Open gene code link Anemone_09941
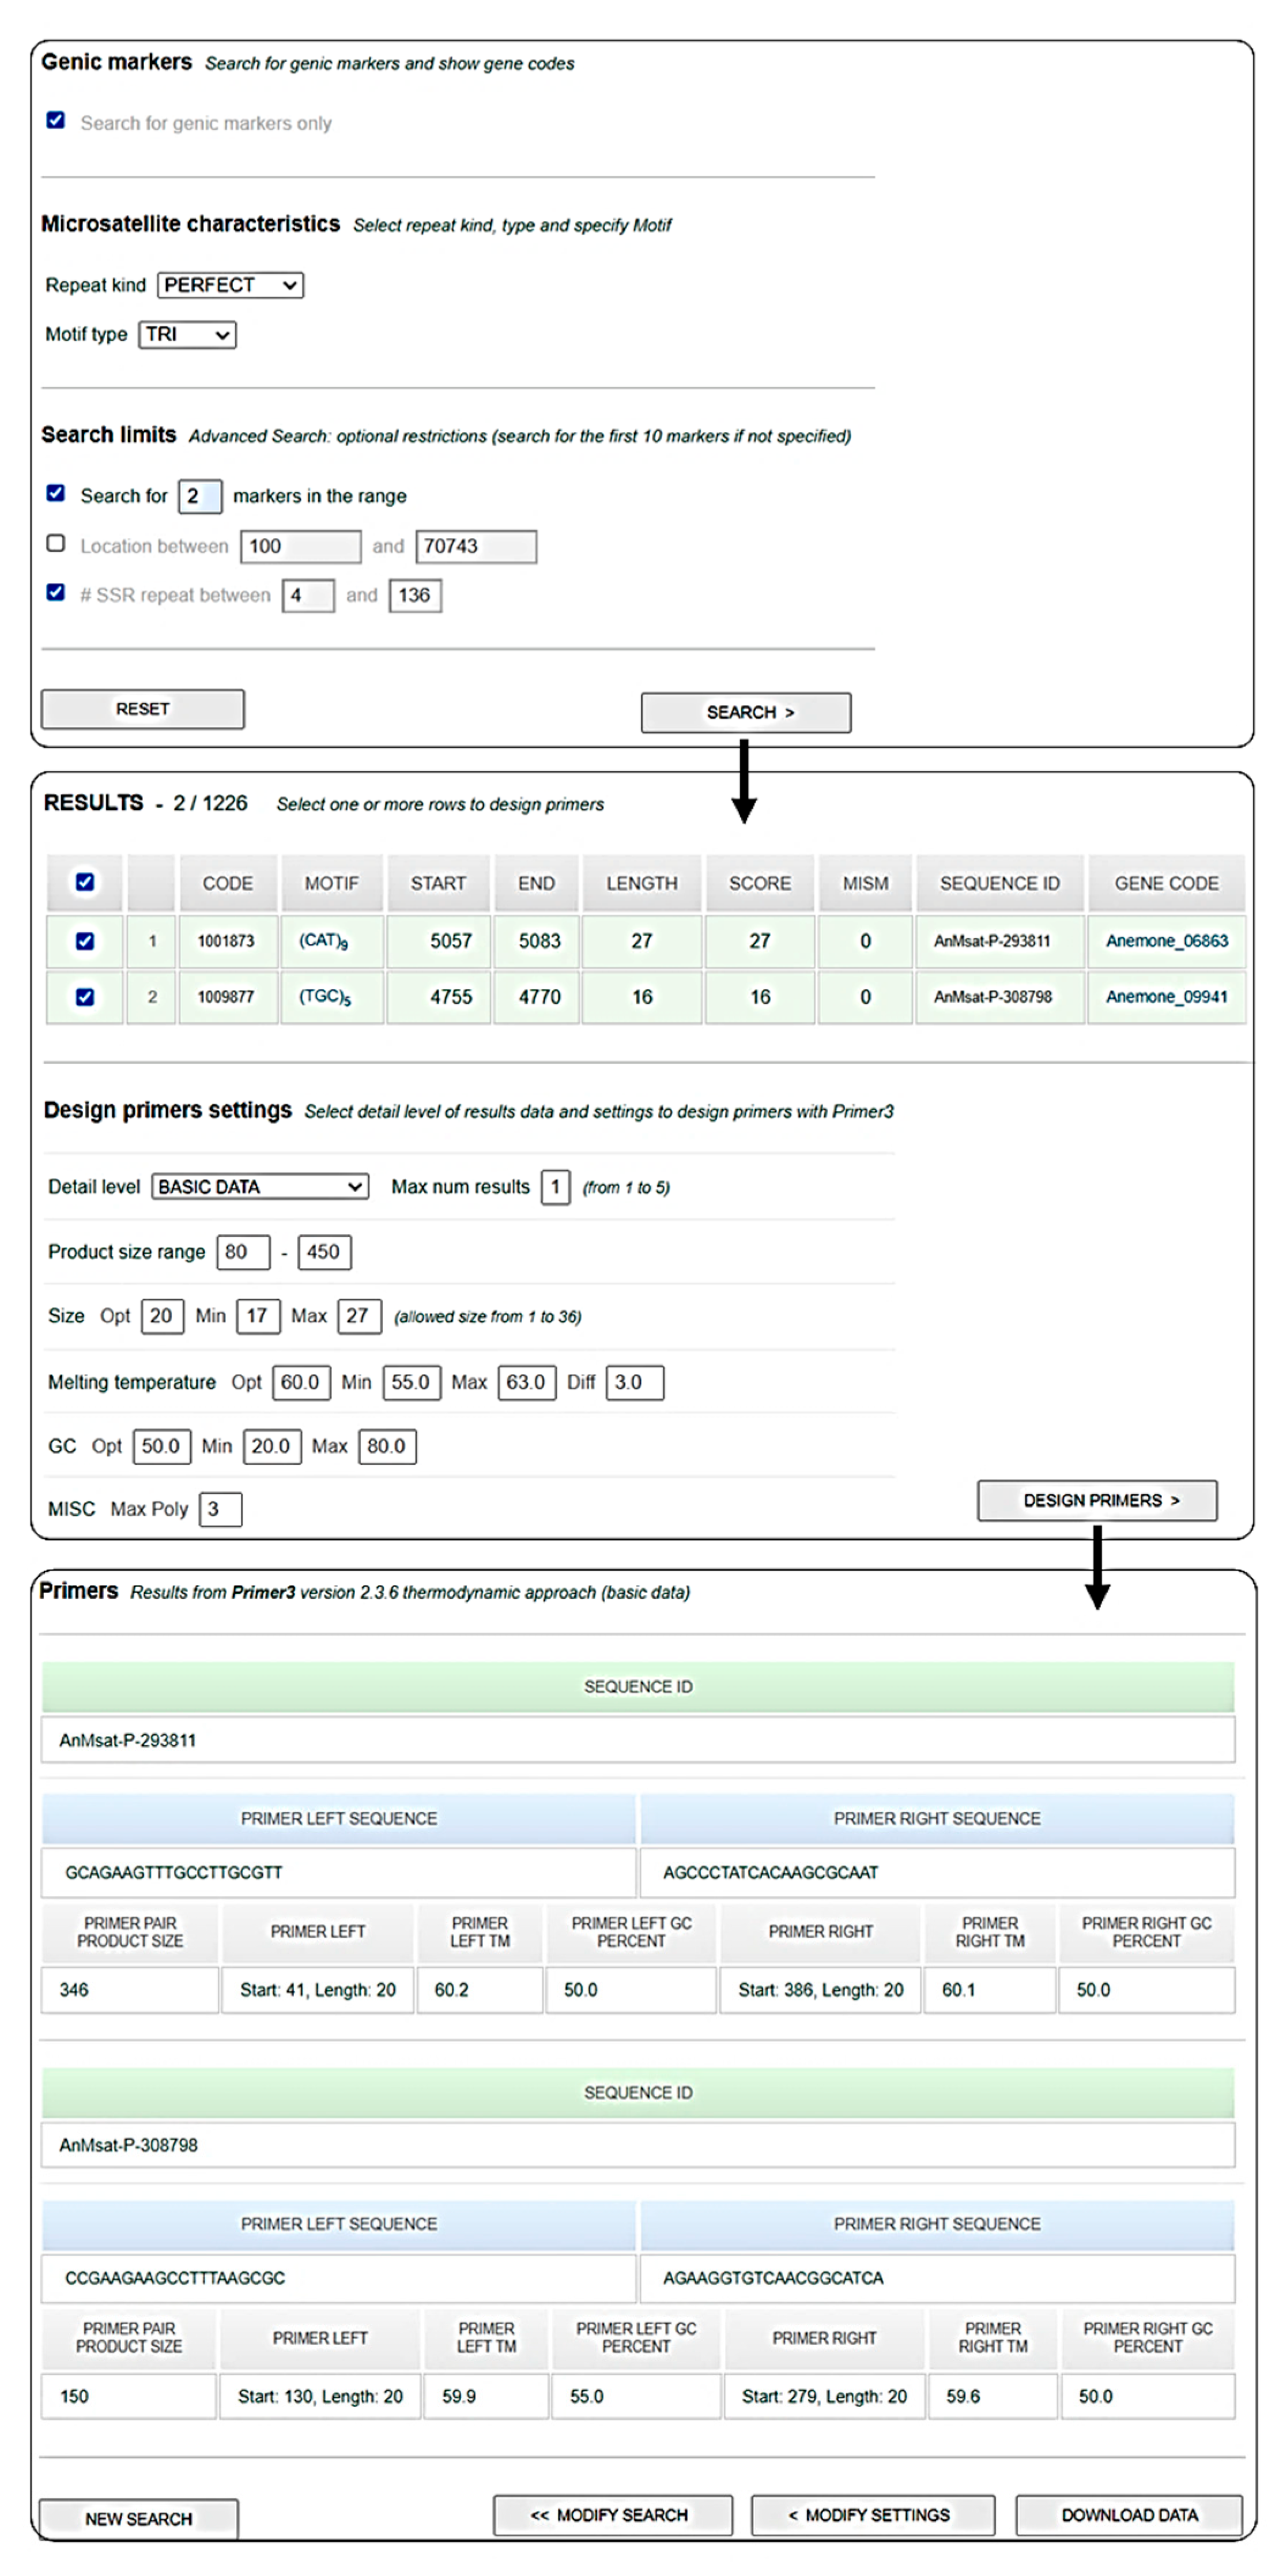 pyautogui.click(x=1166, y=997)
